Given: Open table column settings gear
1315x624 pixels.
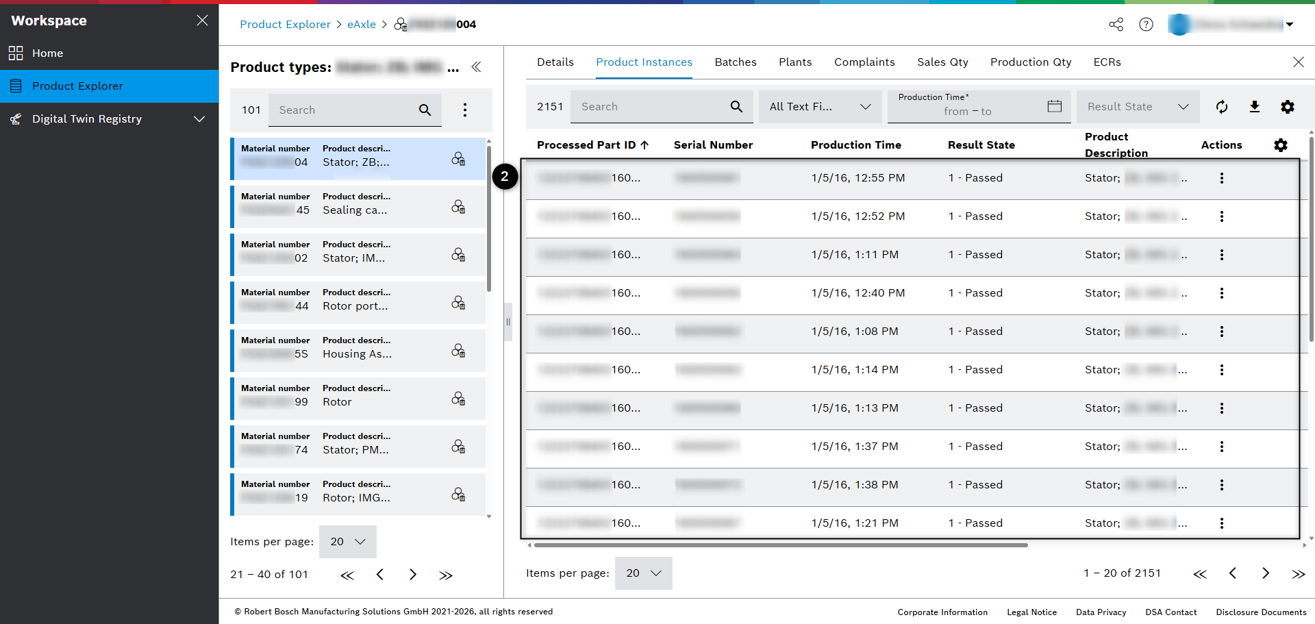Looking at the screenshot, I should (1281, 145).
